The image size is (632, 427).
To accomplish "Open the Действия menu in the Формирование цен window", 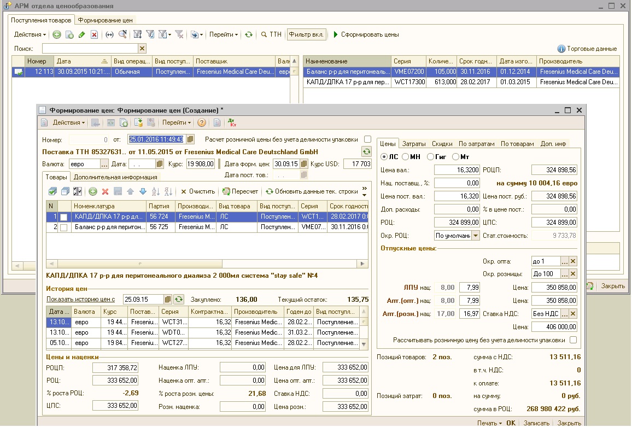I will (x=68, y=123).
